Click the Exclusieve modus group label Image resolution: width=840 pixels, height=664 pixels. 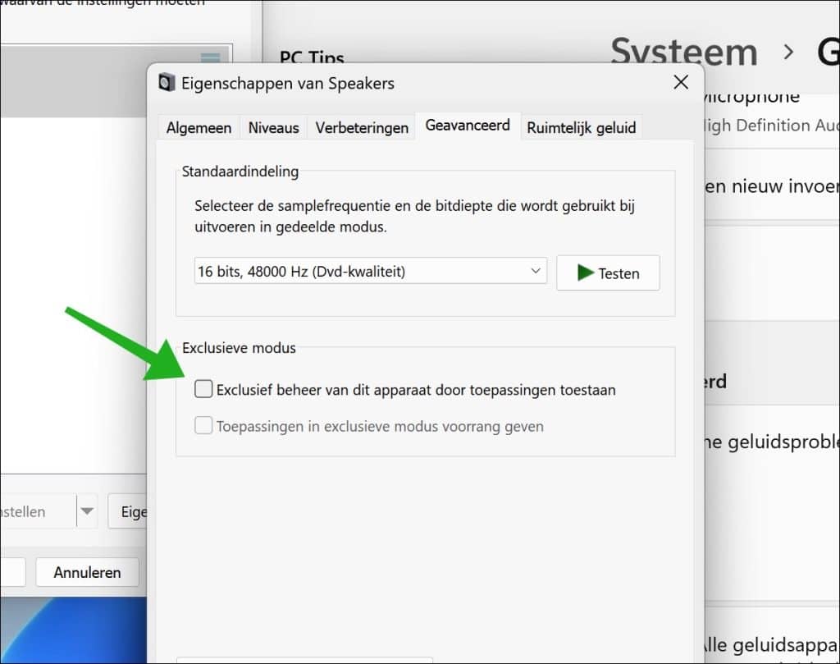[239, 348]
